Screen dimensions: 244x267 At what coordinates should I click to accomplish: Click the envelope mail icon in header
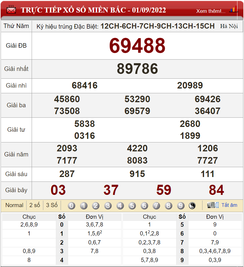tap(11, 10)
